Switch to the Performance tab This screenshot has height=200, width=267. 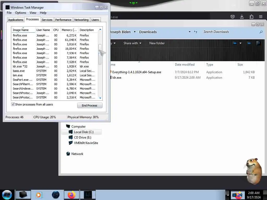[x=63, y=20]
